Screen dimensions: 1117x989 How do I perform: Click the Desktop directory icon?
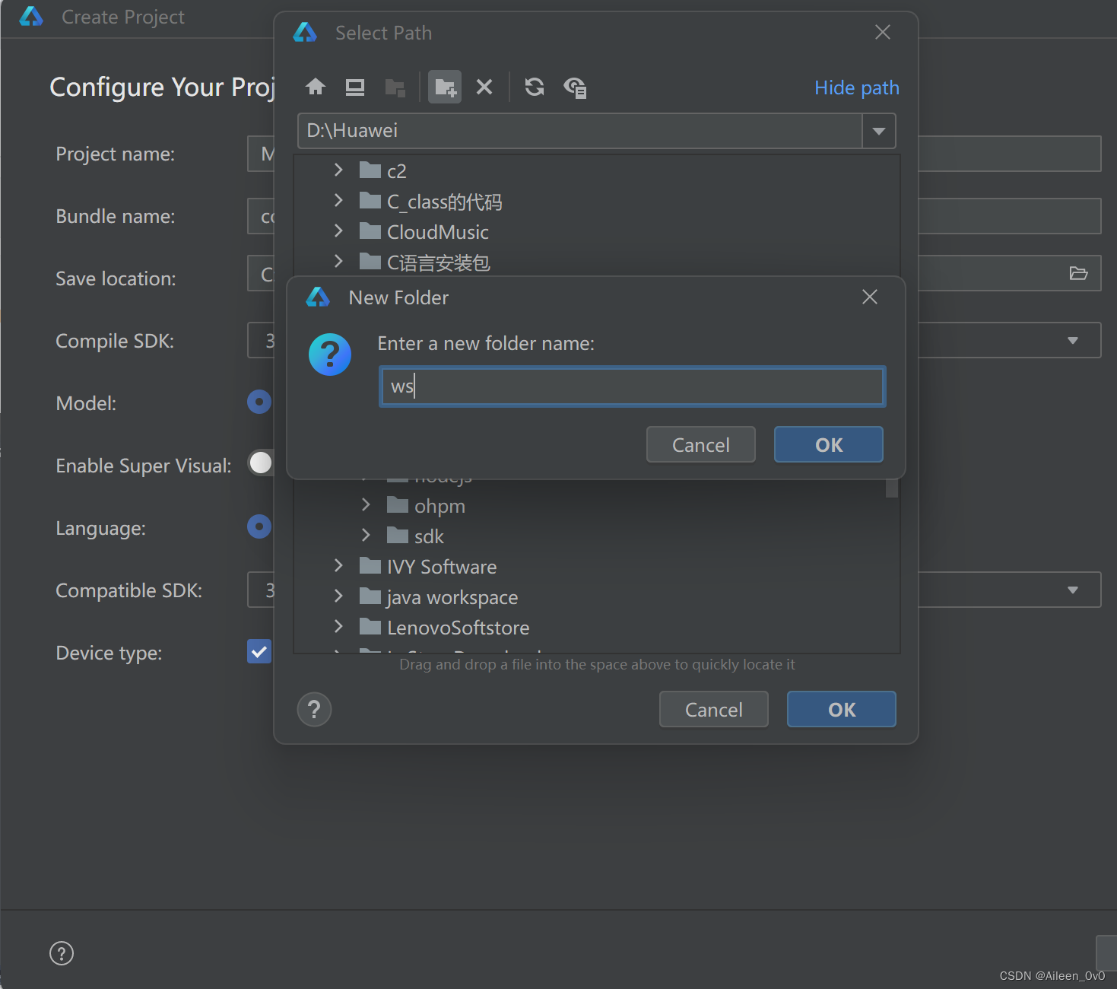click(x=355, y=87)
